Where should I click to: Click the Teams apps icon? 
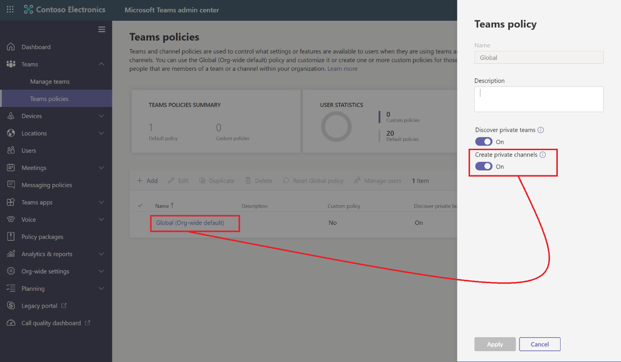11,202
